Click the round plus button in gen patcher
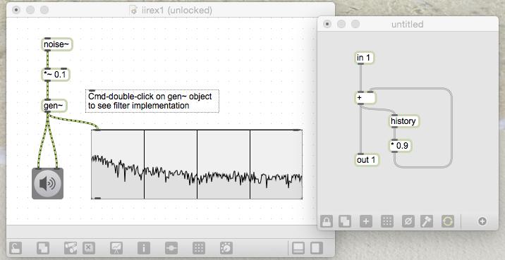 [482, 221]
